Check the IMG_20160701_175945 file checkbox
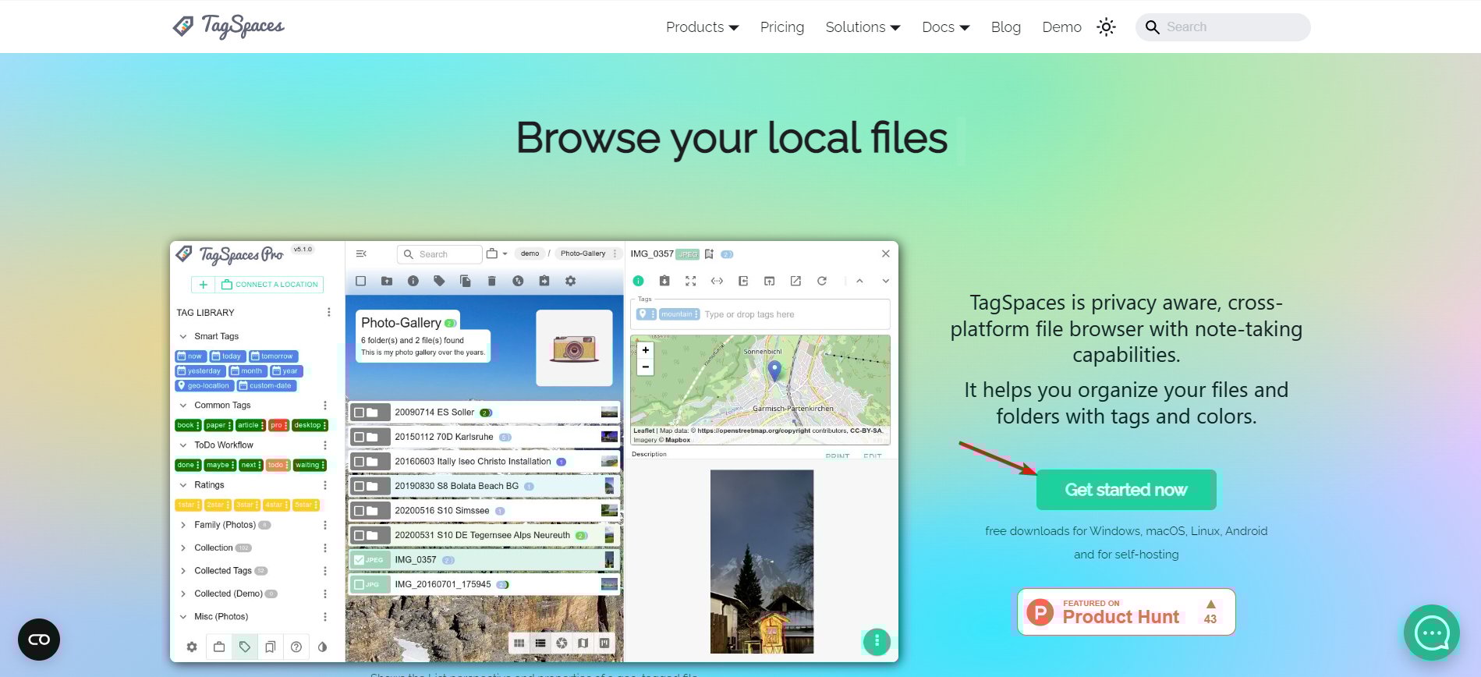This screenshot has width=1481, height=677. [x=359, y=584]
